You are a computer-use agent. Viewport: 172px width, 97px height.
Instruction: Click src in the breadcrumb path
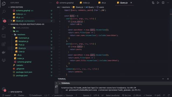click(58, 7)
